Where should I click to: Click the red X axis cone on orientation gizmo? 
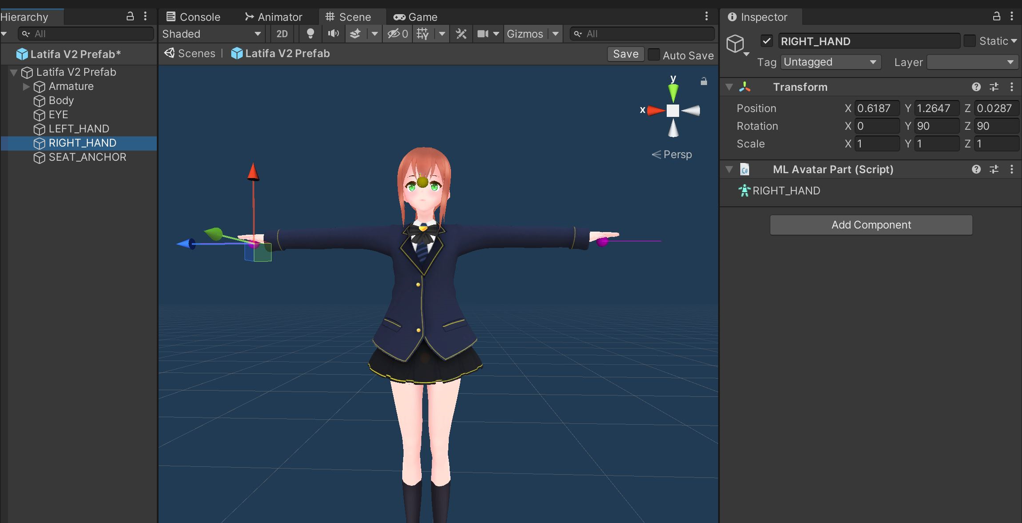tap(657, 110)
